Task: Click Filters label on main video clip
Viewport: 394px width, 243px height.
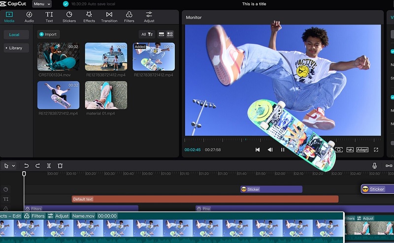Action: click(x=34, y=216)
